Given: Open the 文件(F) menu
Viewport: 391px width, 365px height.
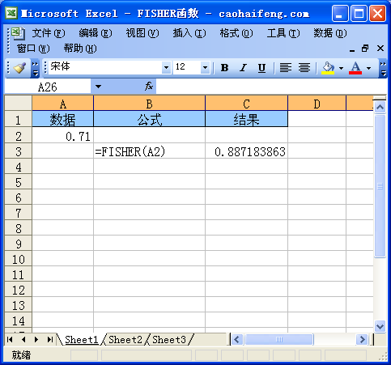Looking at the screenshot, I should tap(49, 33).
